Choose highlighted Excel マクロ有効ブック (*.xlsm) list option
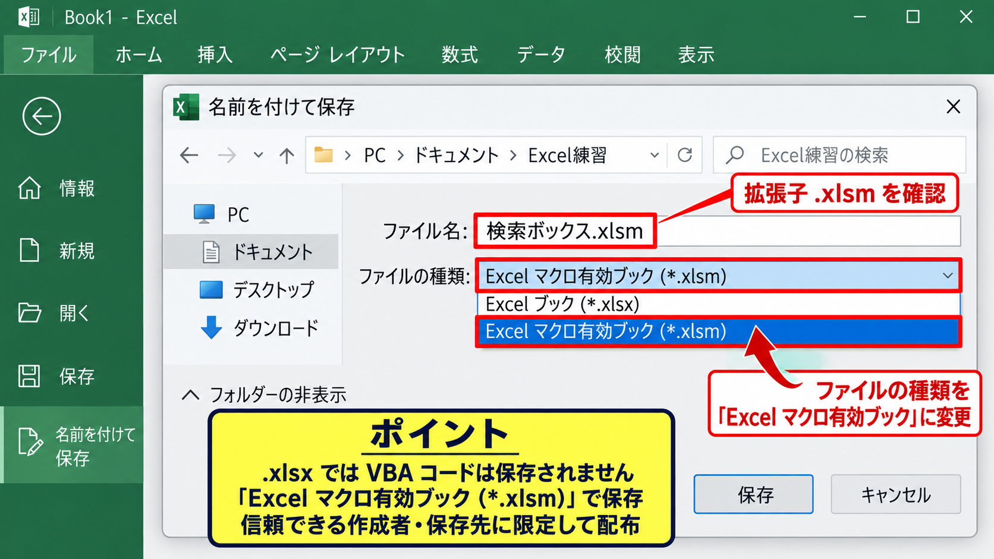994x559 pixels. coord(718,331)
